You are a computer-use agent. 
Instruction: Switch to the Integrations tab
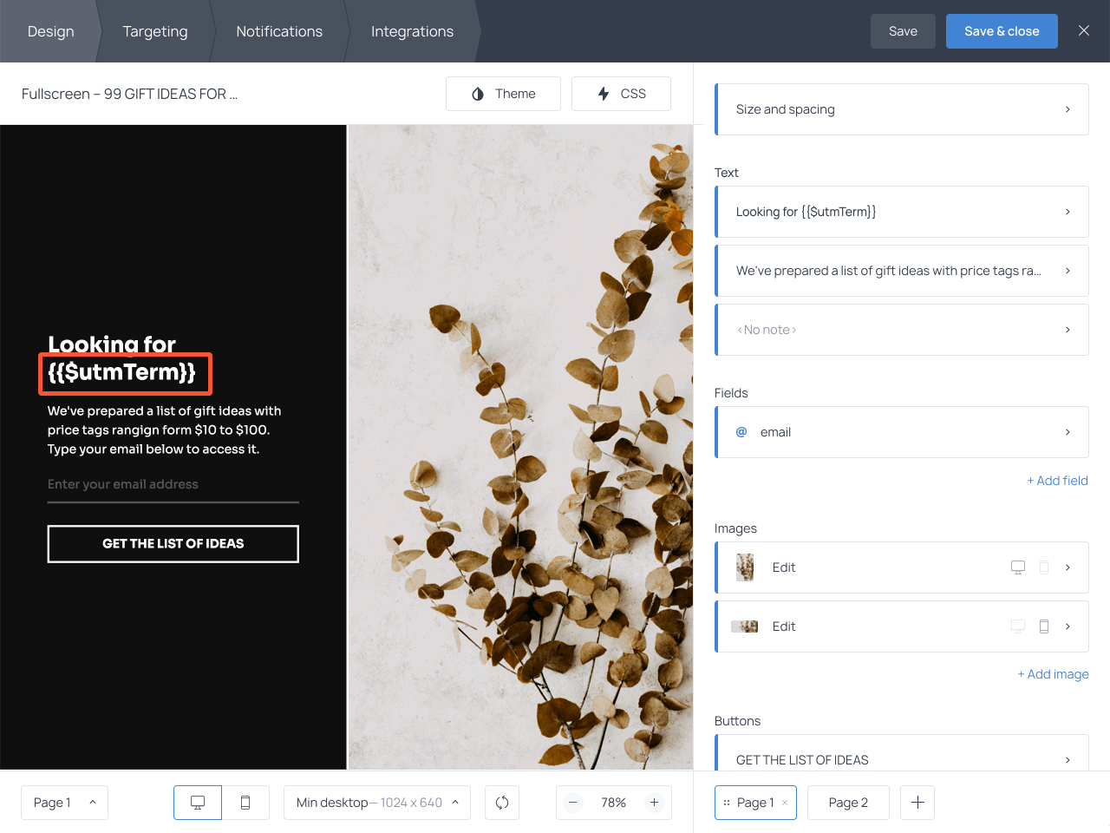(x=412, y=31)
